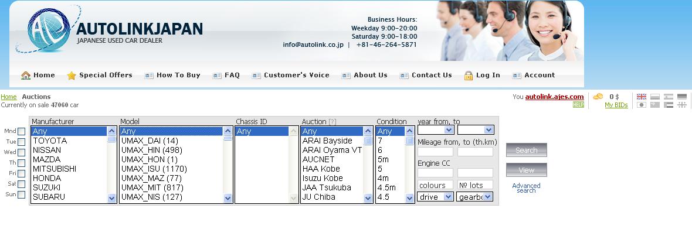Click the green HELP badge
Image resolution: width=692 pixels, height=246 pixels.
578,104
